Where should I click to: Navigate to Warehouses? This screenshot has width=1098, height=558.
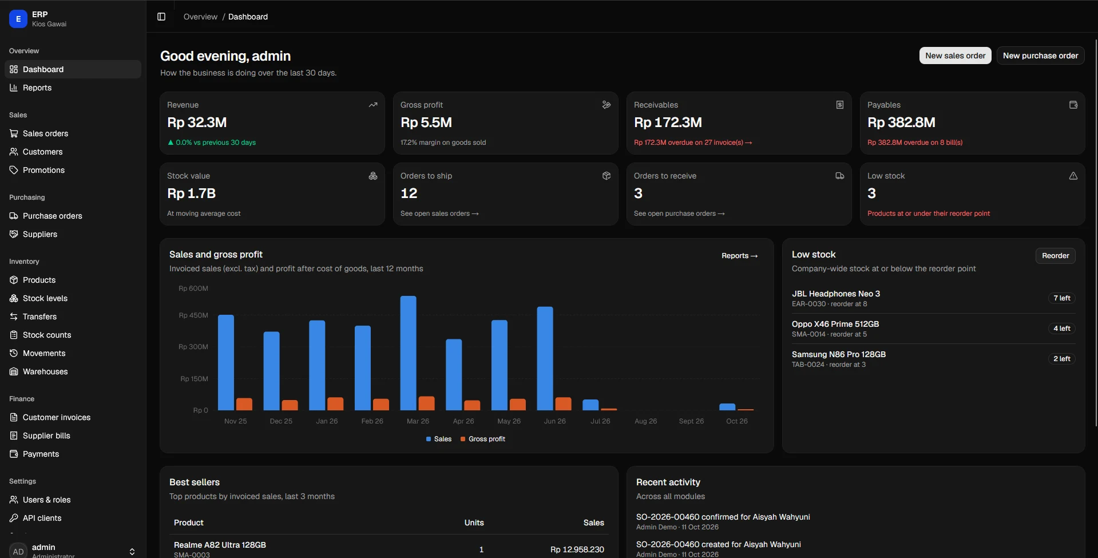73,371
